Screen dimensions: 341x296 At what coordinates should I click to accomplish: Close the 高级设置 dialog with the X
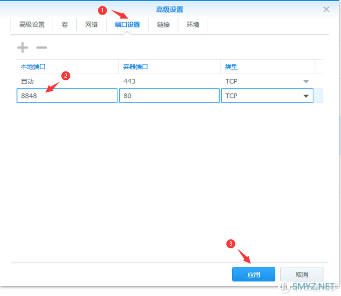326,10
